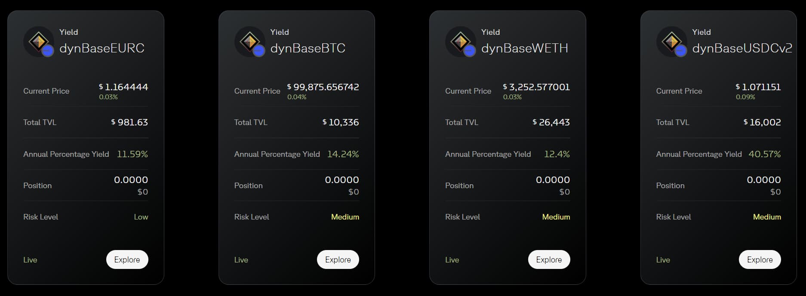Explore the dynBaseBTC yield vault
This screenshot has width=806, height=296.
(338, 259)
